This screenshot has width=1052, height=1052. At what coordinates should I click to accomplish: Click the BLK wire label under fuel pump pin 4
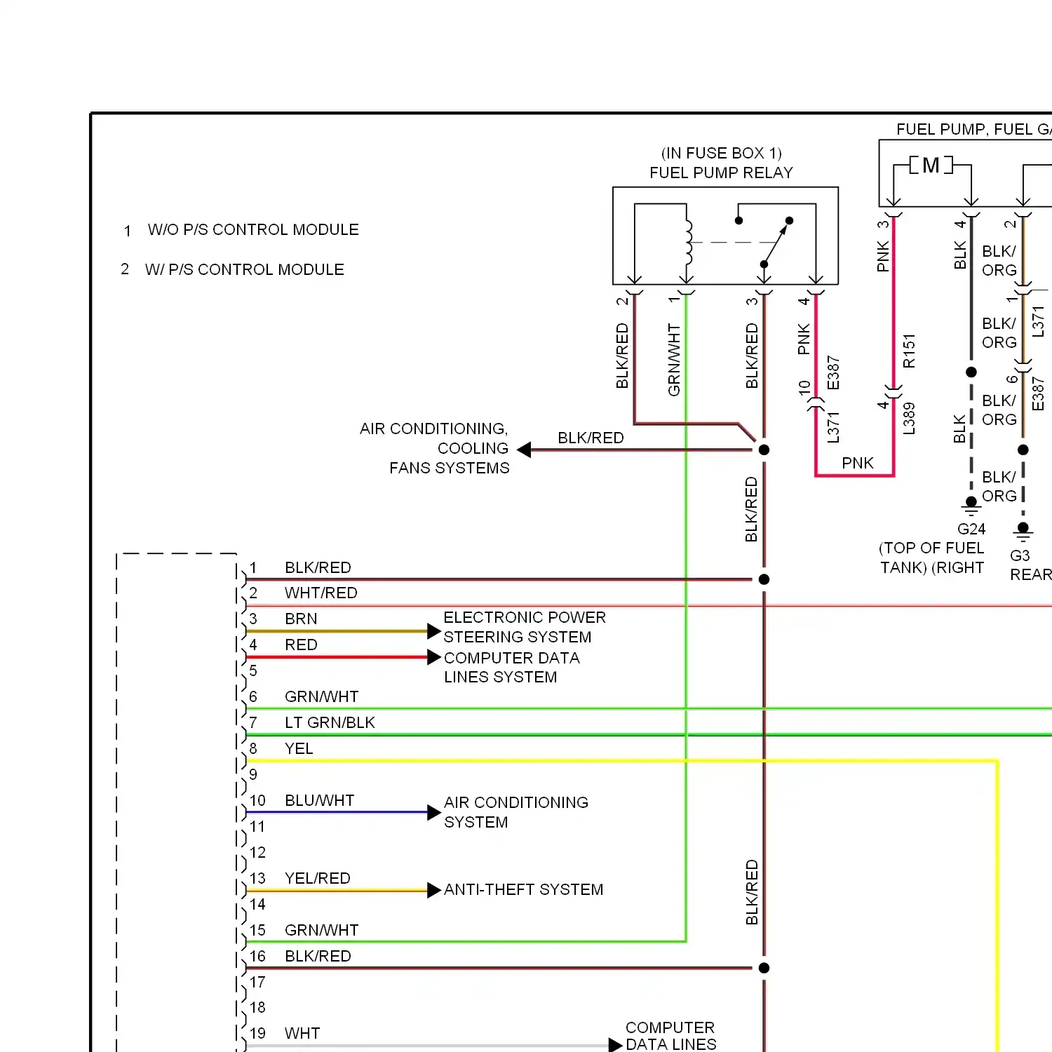pos(960,255)
